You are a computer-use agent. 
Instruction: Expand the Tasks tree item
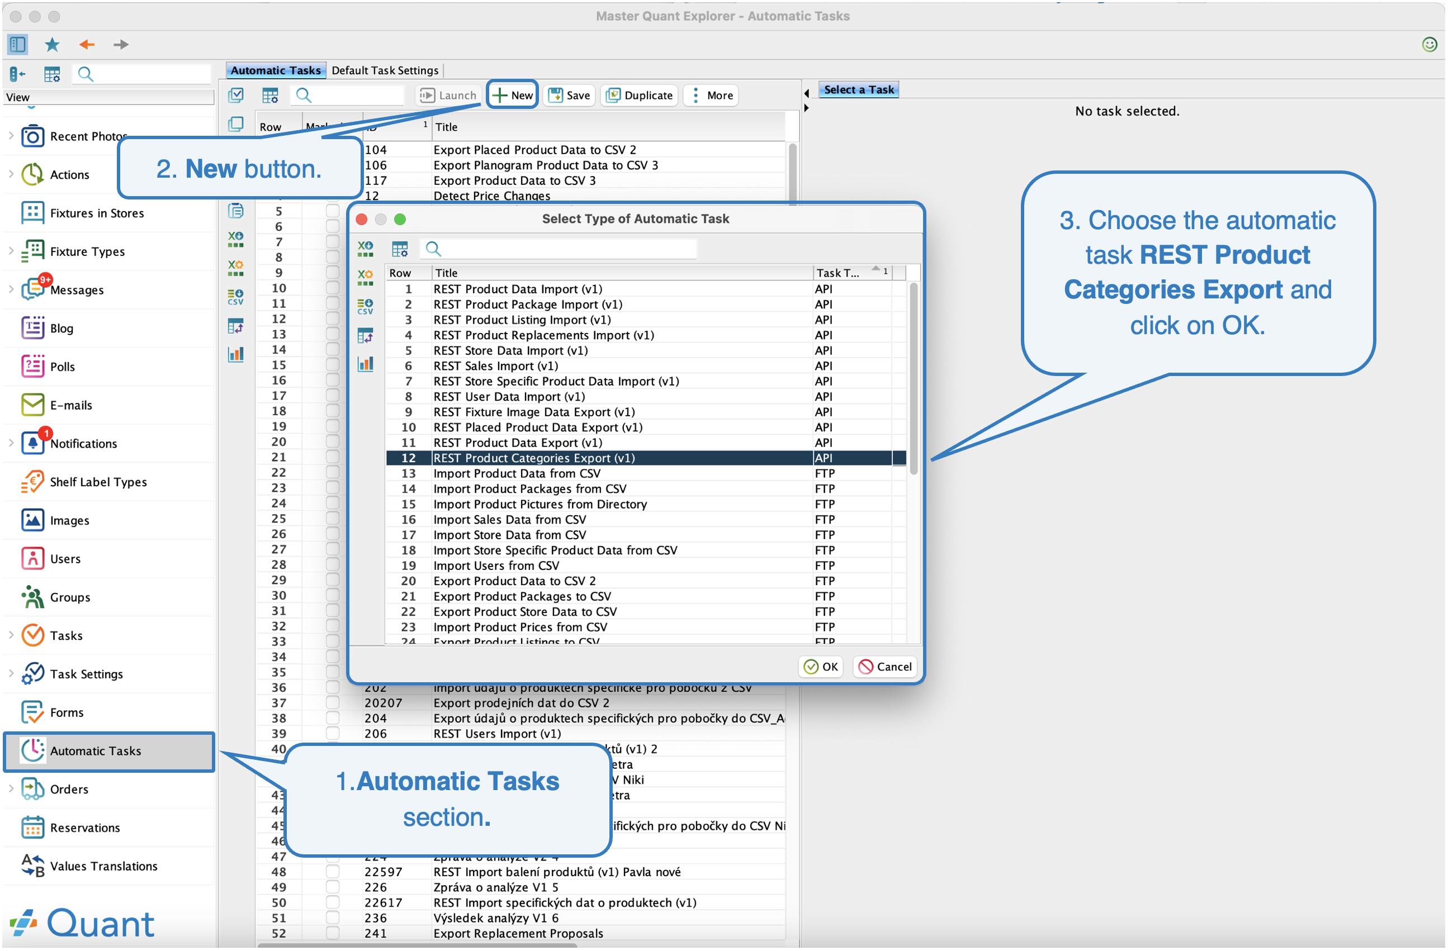pyautogui.click(x=11, y=635)
